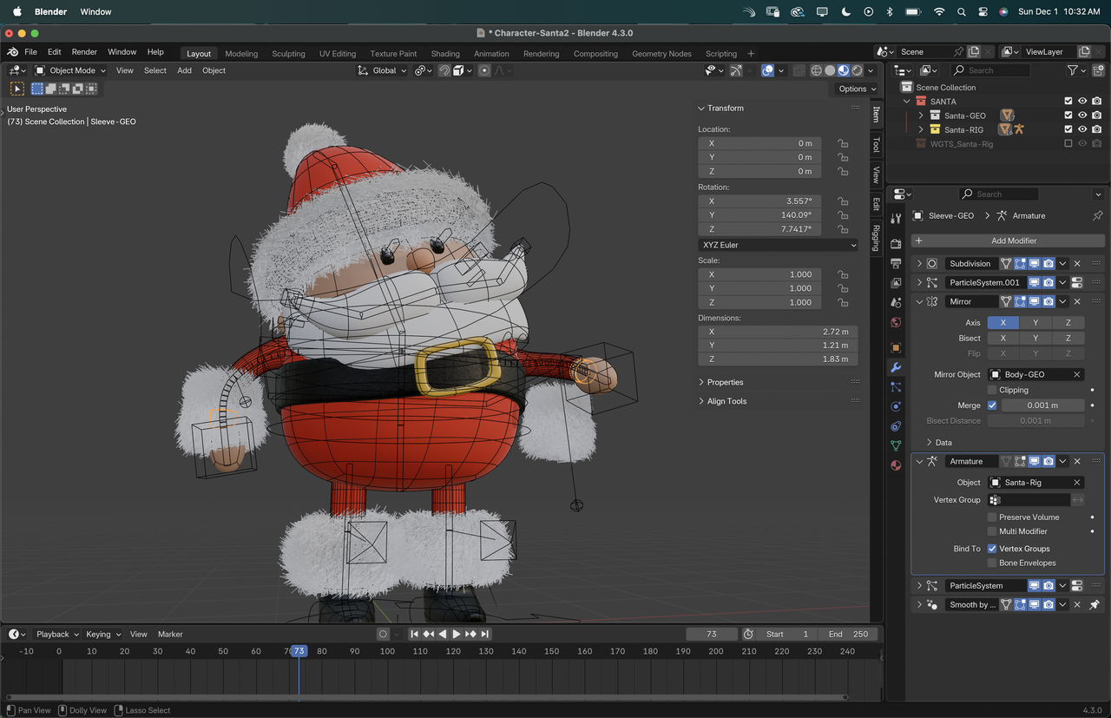This screenshot has height=718, width=1111.
Task: Disable Vertex Groups bind option
Action: click(x=992, y=549)
